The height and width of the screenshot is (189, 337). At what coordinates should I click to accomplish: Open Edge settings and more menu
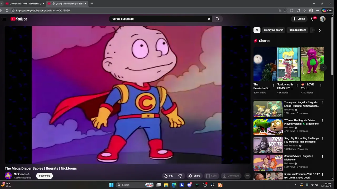318,10
